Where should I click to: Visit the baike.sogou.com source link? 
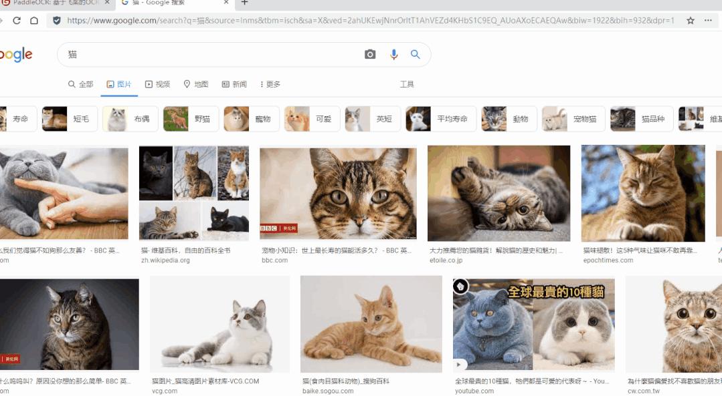[328, 391]
